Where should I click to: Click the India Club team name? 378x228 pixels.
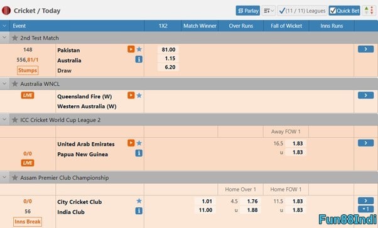click(71, 212)
